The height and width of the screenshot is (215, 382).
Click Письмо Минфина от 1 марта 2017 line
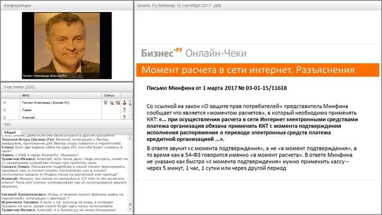pyautogui.click(x=217, y=88)
